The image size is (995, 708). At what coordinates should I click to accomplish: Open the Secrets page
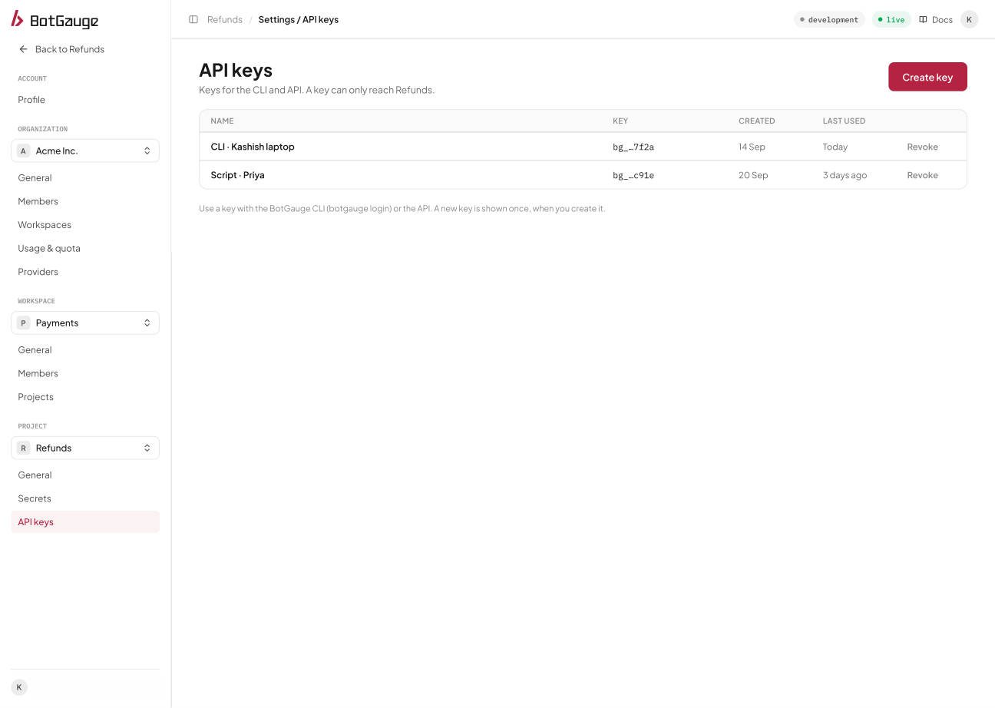pos(35,498)
